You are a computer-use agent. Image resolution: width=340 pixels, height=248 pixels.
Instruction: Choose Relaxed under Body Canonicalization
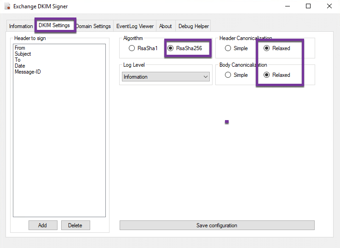click(x=277, y=75)
